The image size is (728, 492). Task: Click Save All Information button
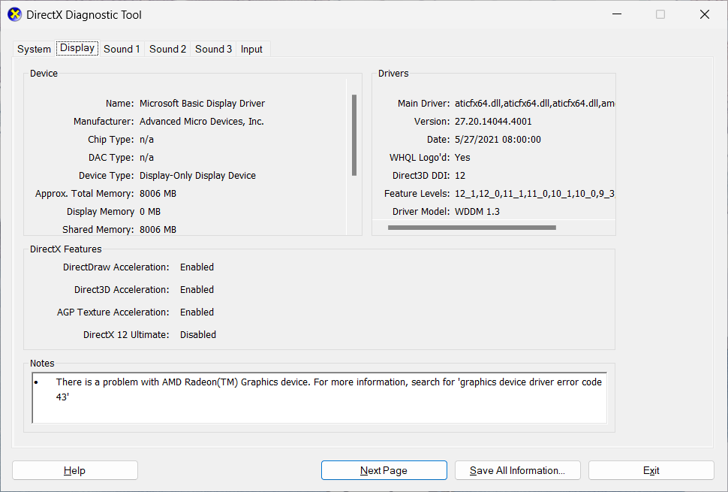pyautogui.click(x=518, y=470)
